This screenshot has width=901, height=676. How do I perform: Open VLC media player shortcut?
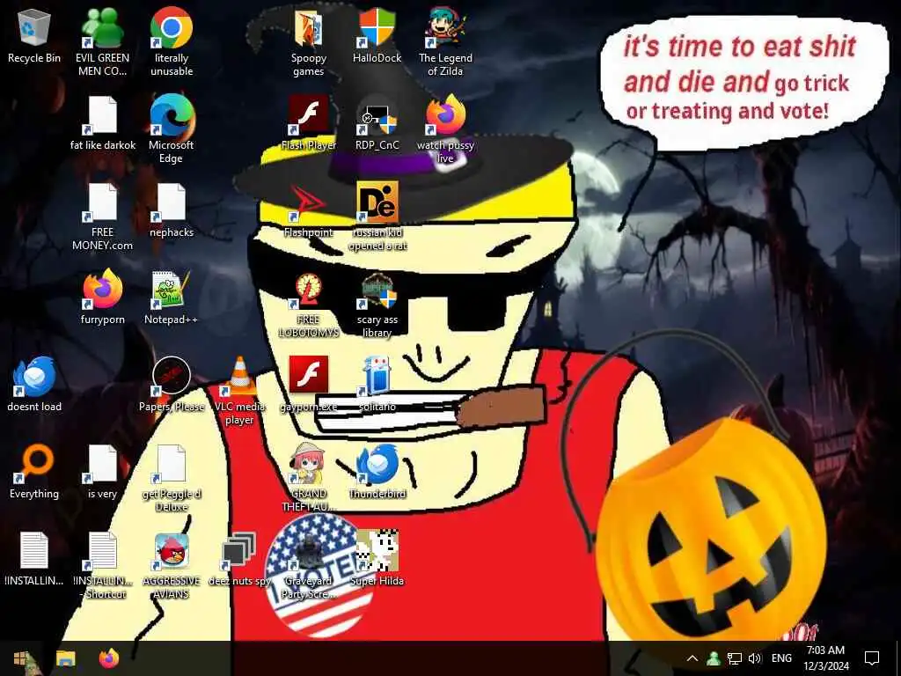[239, 392]
